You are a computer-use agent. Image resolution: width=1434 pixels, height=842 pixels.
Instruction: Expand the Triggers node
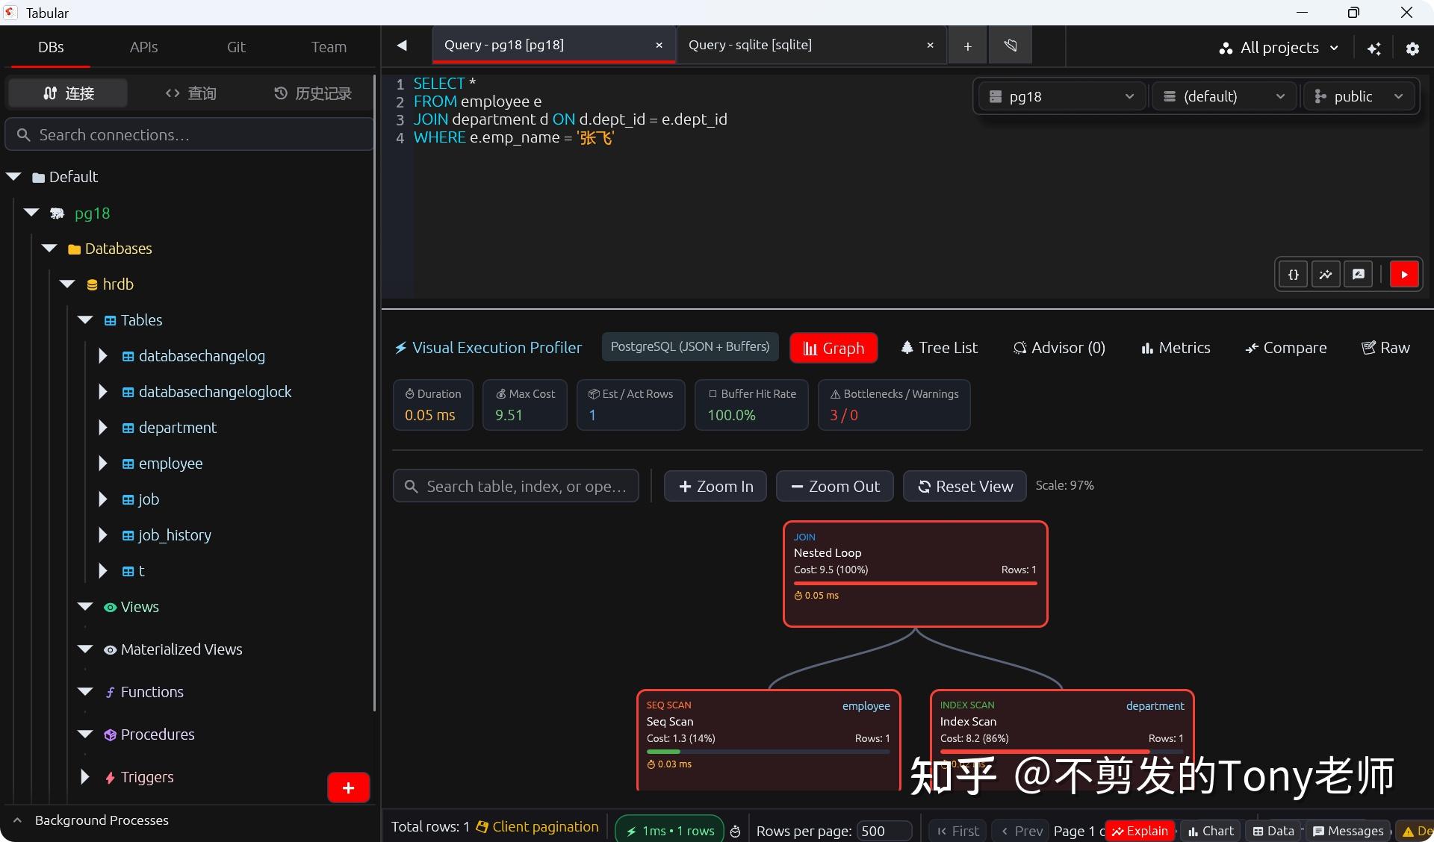tap(85, 777)
